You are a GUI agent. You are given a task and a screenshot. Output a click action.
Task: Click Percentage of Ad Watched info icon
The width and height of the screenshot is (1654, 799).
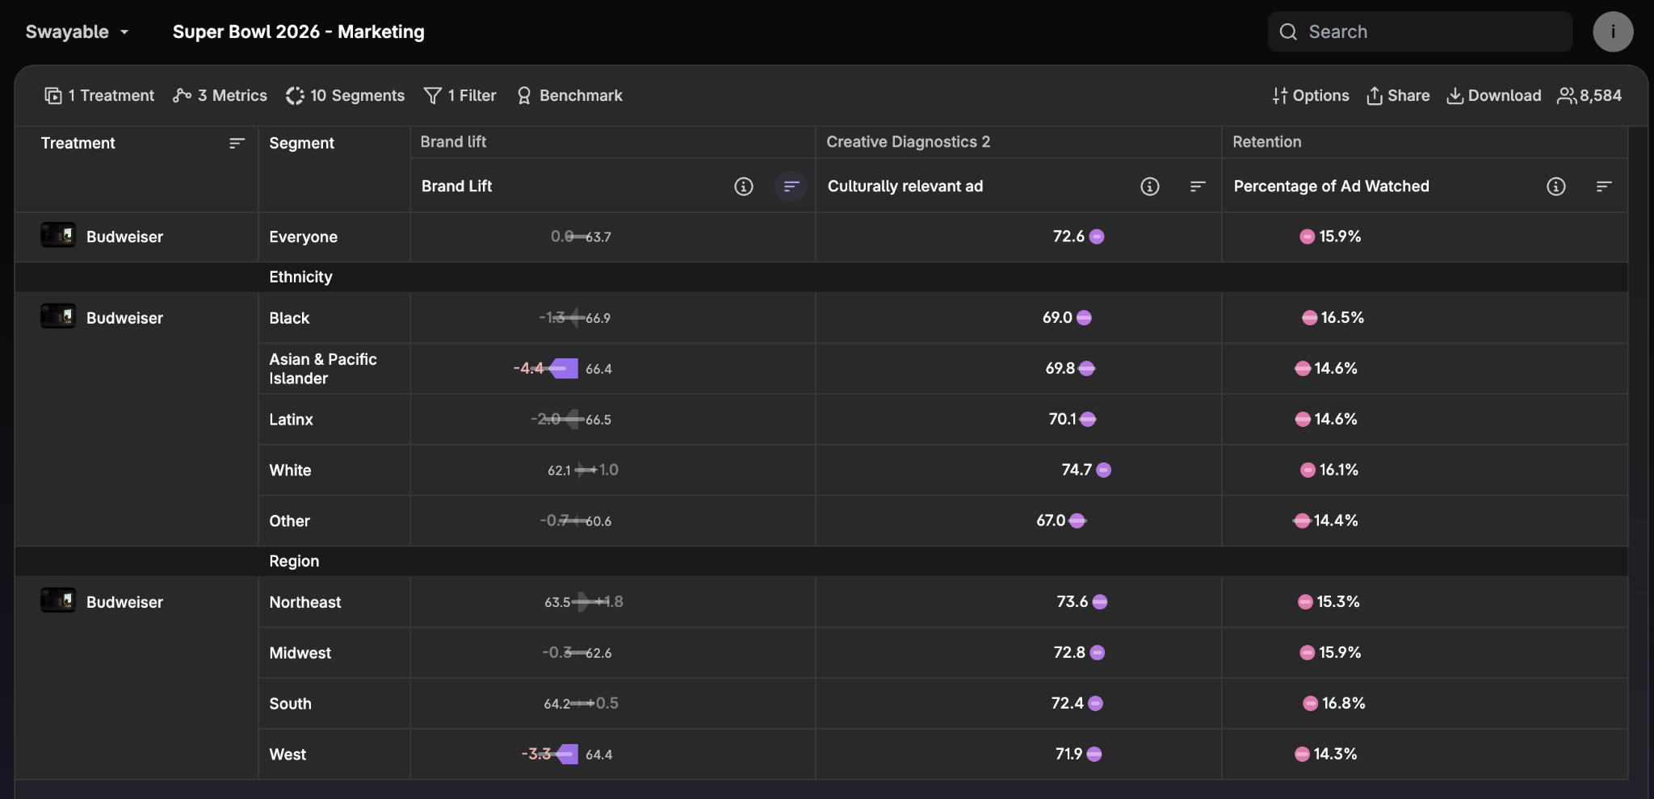click(x=1555, y=186)
